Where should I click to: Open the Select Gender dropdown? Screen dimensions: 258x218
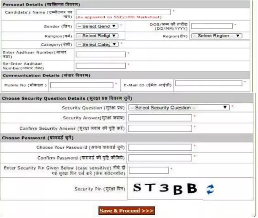97,26
